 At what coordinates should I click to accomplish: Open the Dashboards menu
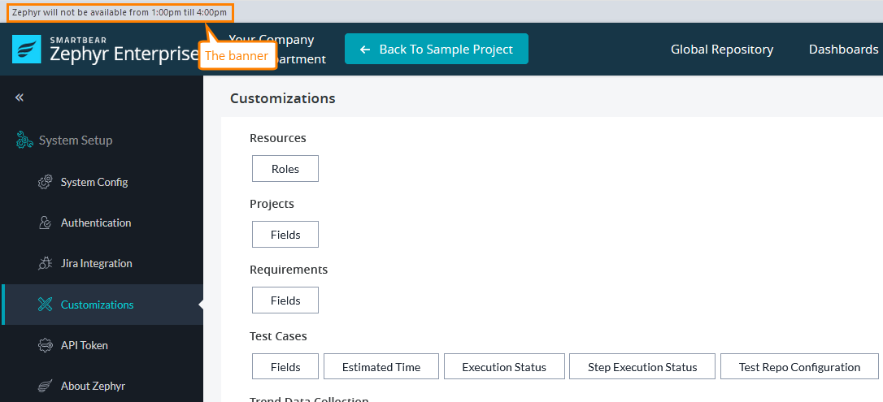point(843,50)
